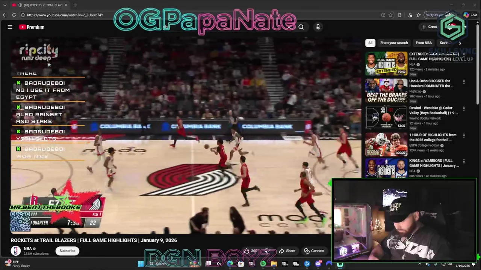Mute the tab via speaker icon
This screenshot has width=481, height=270.
[20, 5]
